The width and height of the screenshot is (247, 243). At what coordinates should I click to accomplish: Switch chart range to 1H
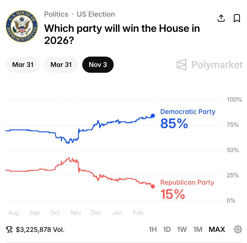[x=153, y=229]
